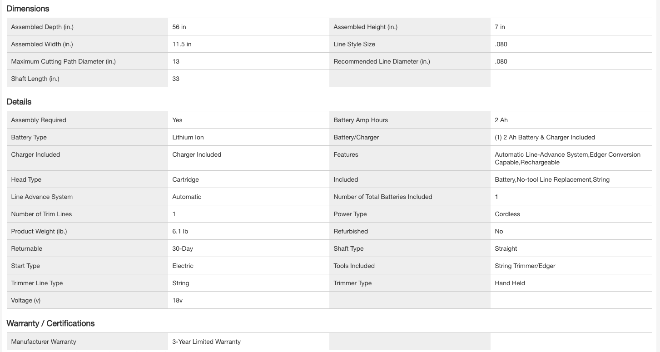Click the 3-Year Limited Warranty text

(x=206, y=342)
